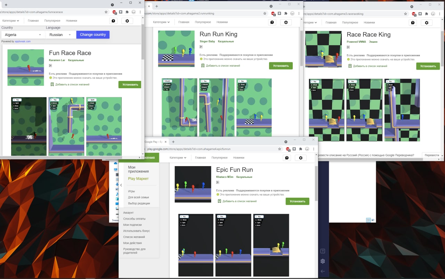Open developer link Singer Baby
The height and width of the screenshot is (279, 445).
tap(207, 41)
